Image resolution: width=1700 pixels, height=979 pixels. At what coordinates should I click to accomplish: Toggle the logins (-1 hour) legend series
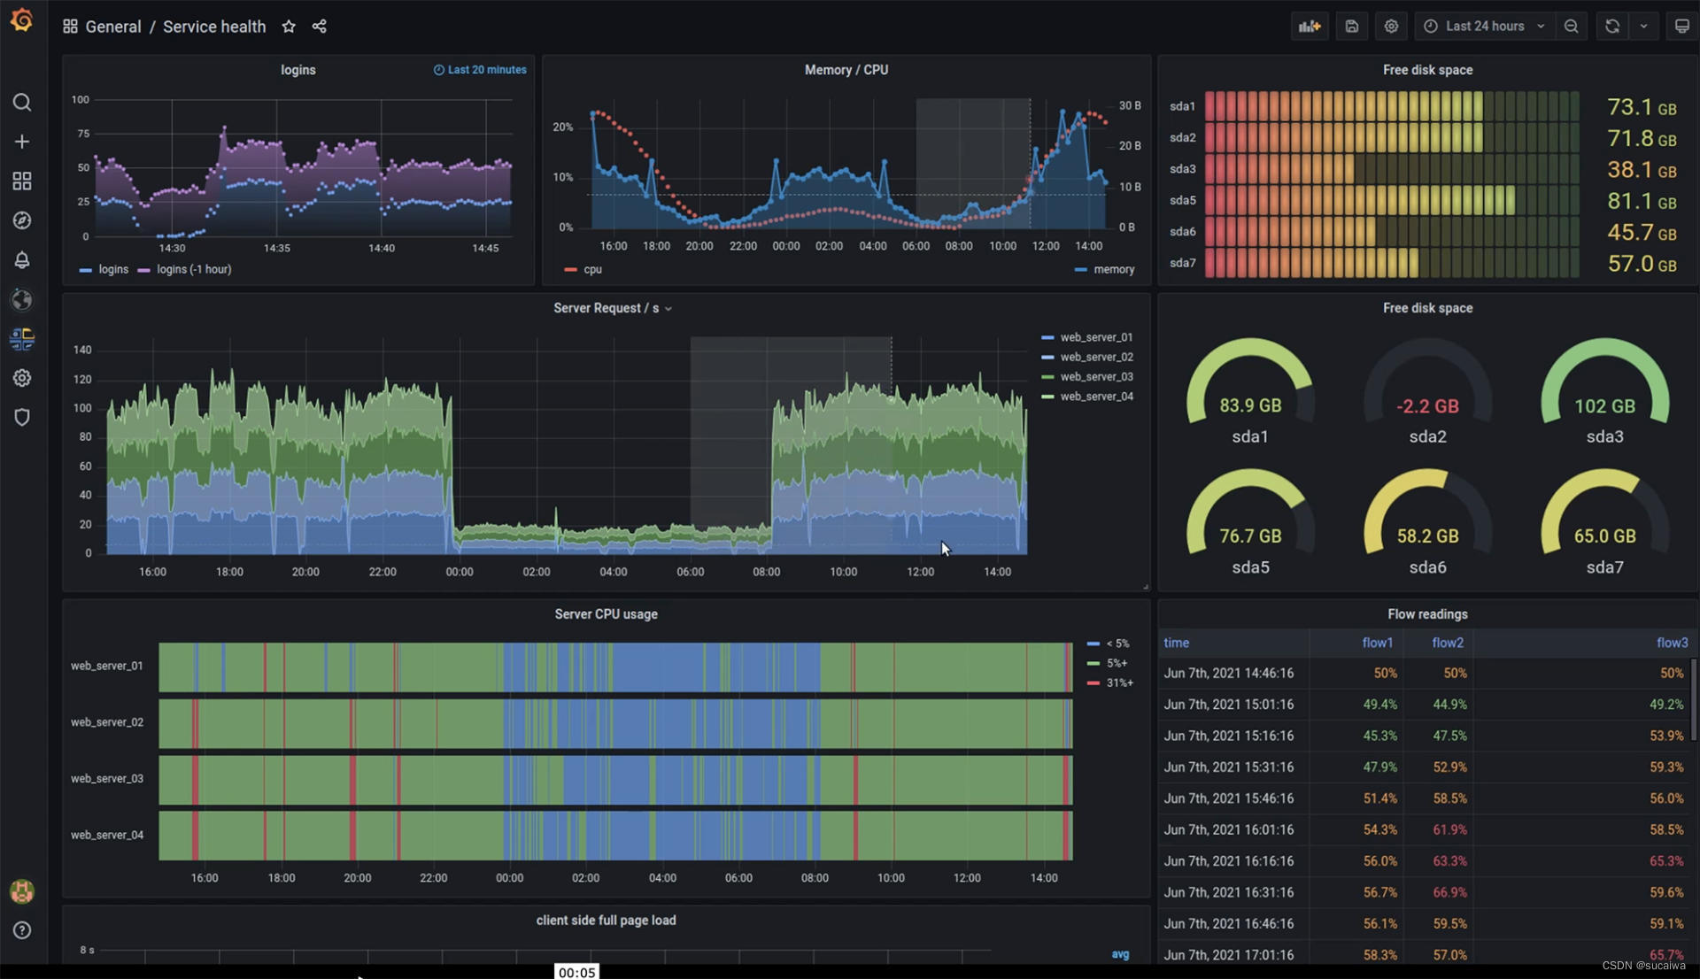(193, 270)
